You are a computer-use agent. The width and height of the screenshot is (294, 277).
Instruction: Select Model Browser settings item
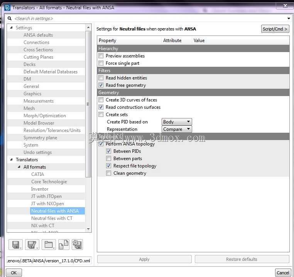(x=39, y=123)
